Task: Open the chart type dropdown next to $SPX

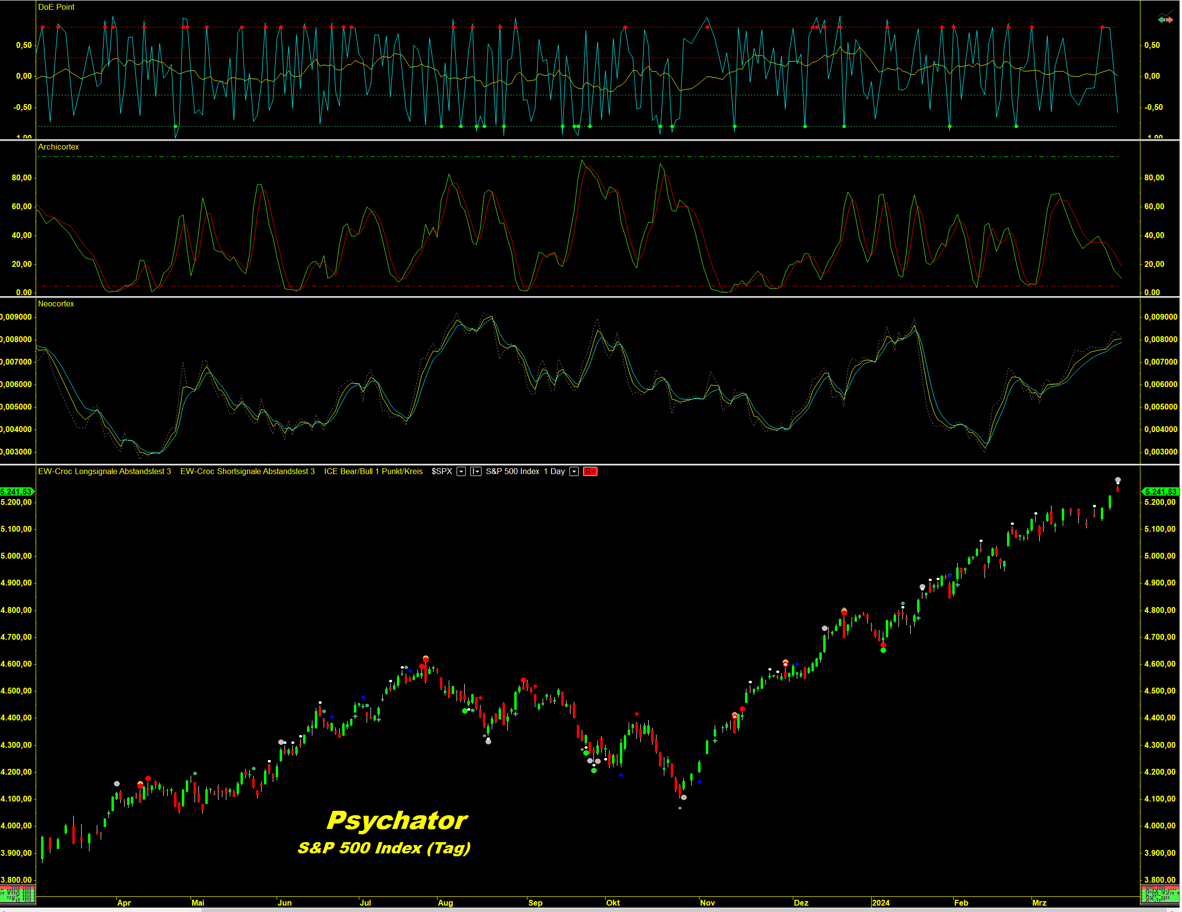Action: 475,472
